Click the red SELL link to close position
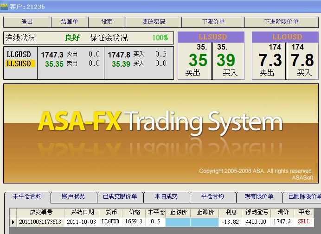 tap(303, 221)
